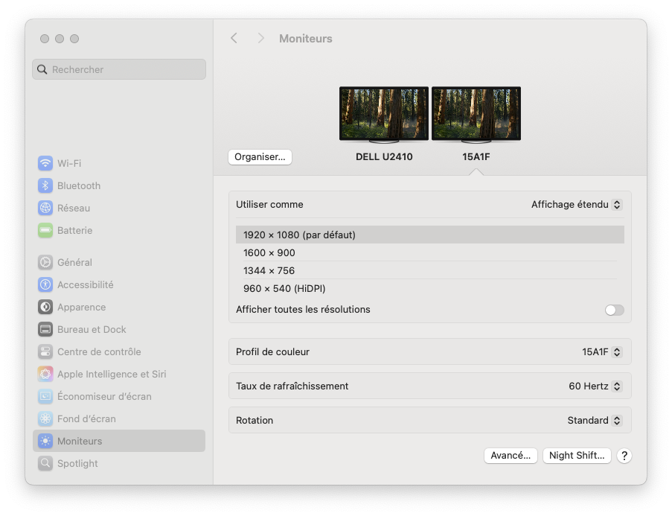Click the Wi-Fi sidebar icon
Screen dimensions: 672x516
pyautogui.click(x=45, y=163)
